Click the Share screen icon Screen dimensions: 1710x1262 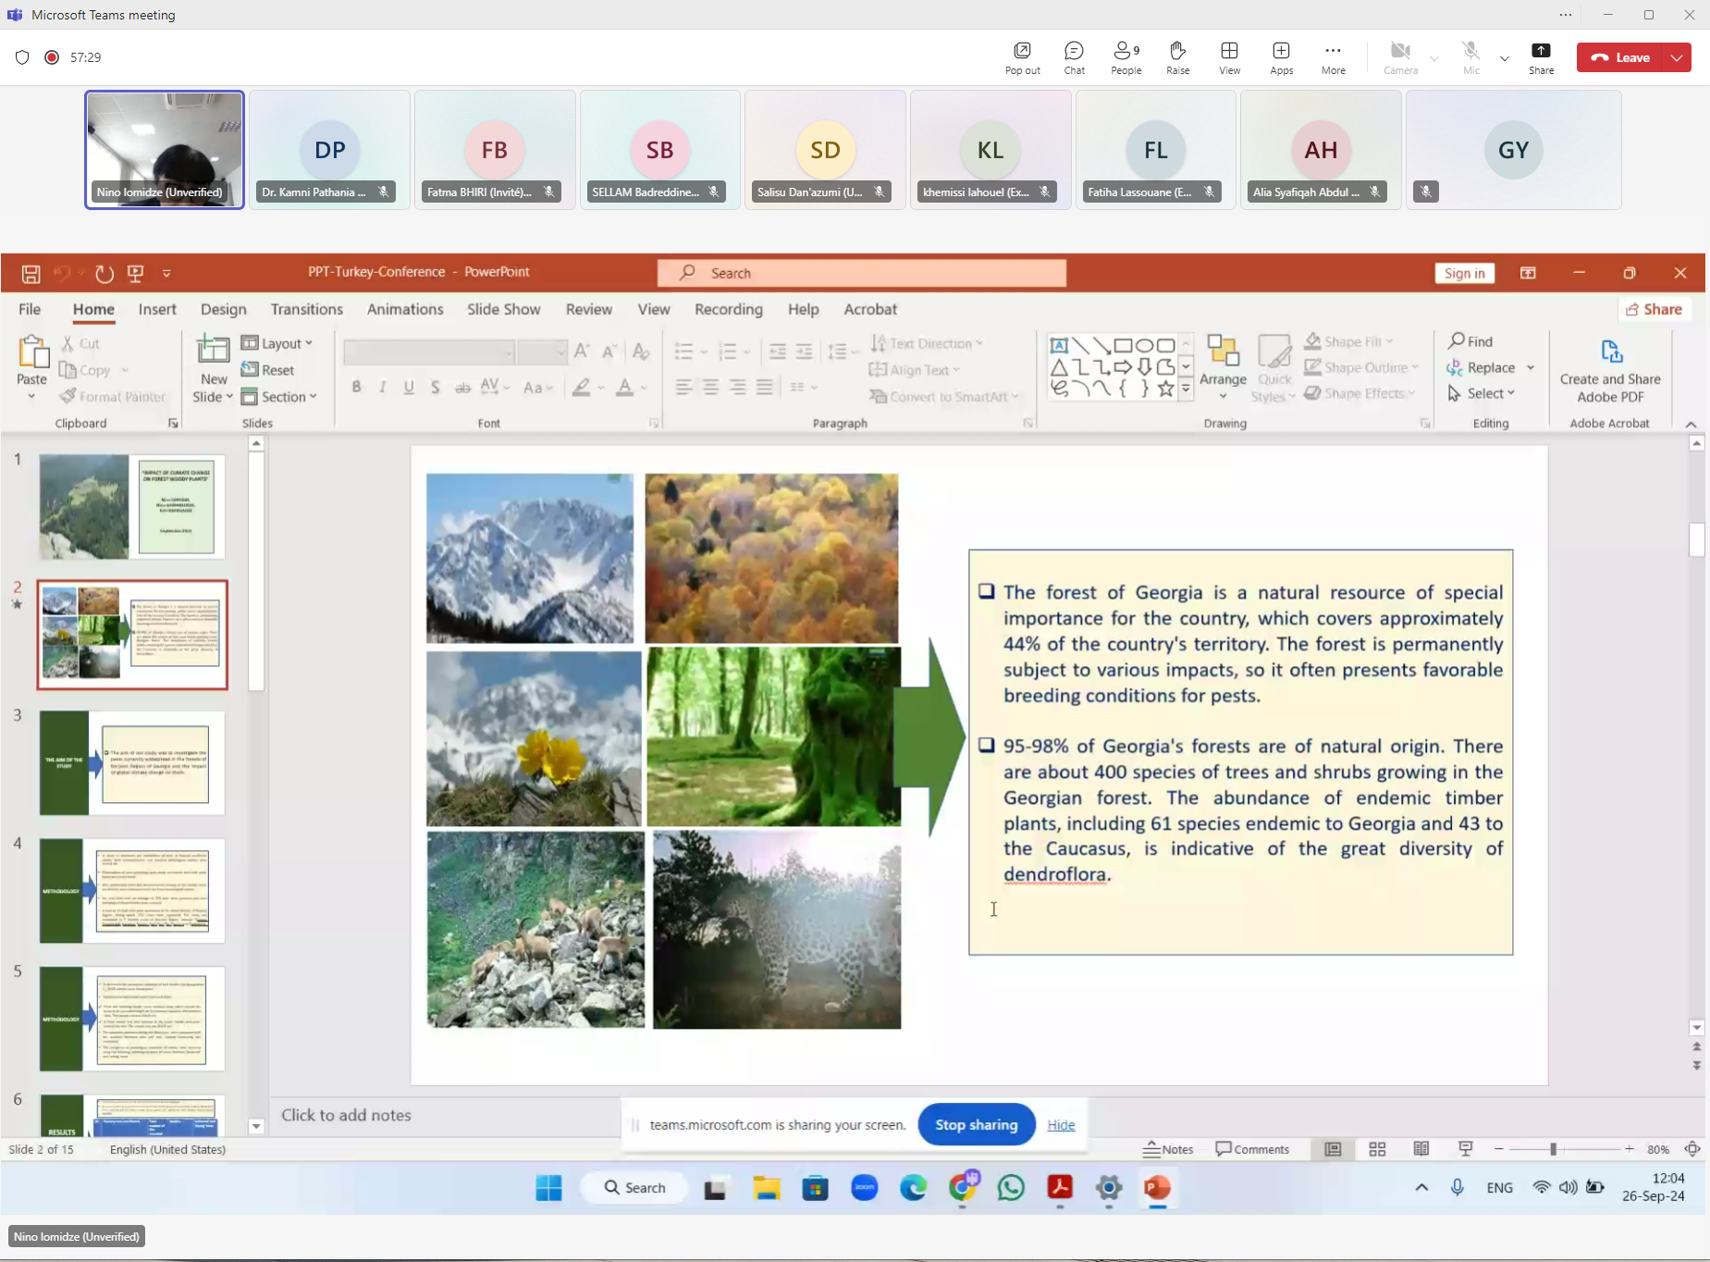1541,57
